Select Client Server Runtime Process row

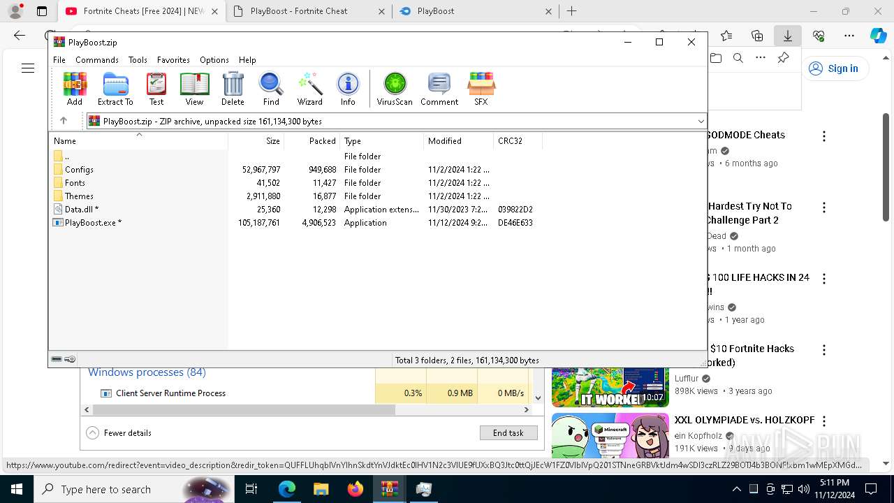307,393
